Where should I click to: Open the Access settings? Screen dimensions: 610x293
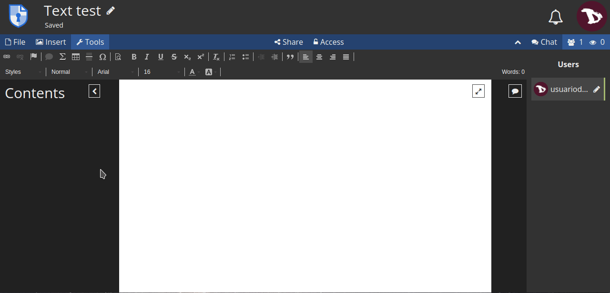[328, 42]
